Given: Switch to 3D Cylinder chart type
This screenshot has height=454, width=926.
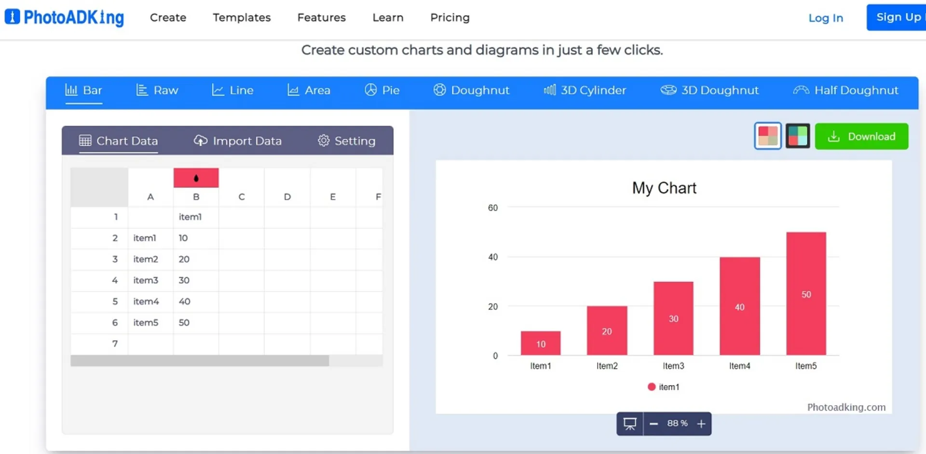Looking at the screenshot, I should pyautogui.click(x=584, y=90).
